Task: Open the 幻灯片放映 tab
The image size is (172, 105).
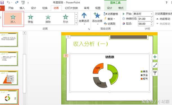Action: [x=71, y=8]
